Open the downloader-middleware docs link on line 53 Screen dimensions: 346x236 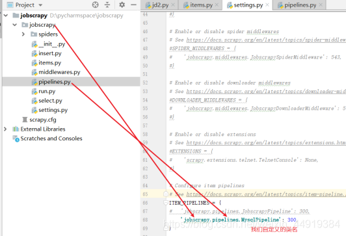[266, 91]
